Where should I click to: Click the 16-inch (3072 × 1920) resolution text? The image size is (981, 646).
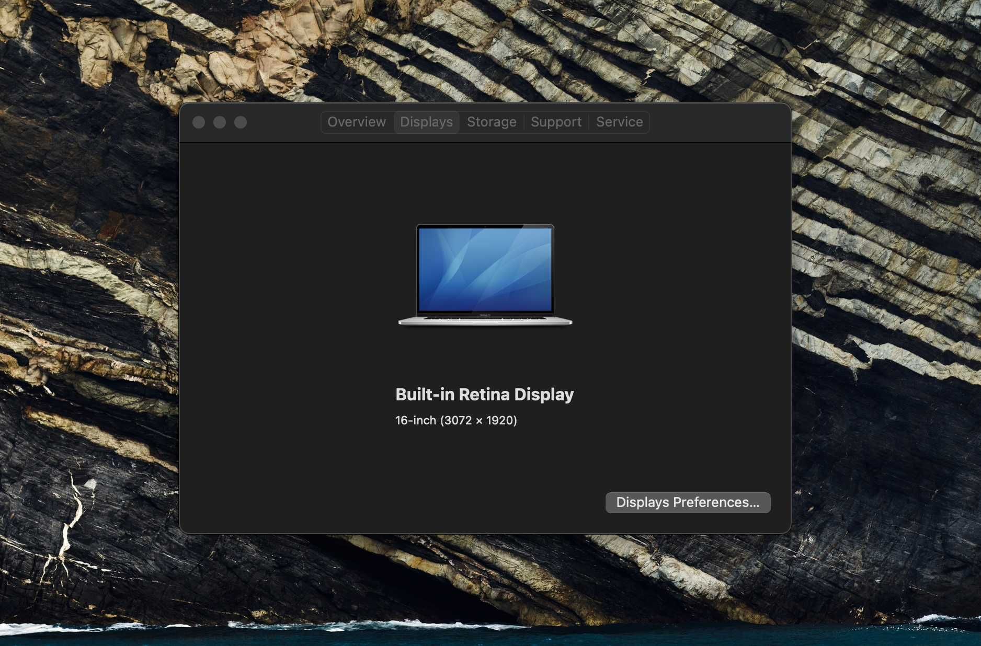pyautogui.click(x=456, y=421)
